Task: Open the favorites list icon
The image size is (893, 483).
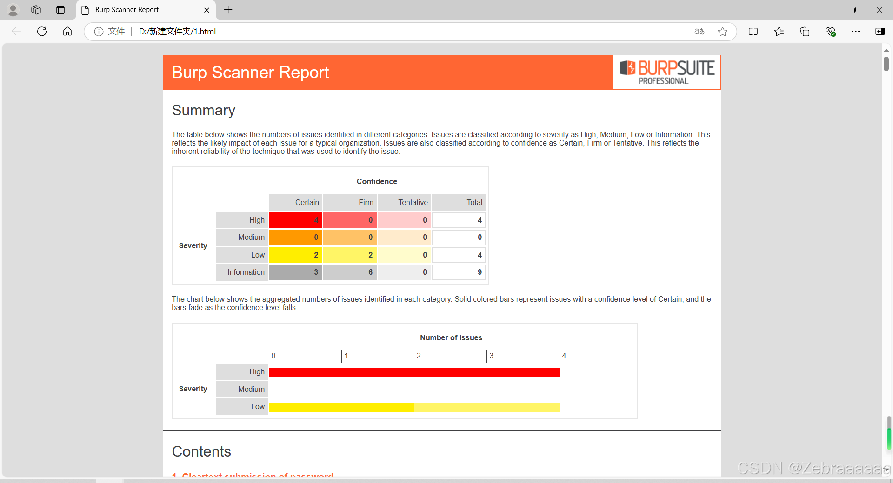Action: tap(779, 31)
